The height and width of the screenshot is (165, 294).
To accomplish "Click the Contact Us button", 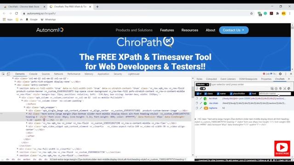I will pyautogui.click(x=234, y=30).
